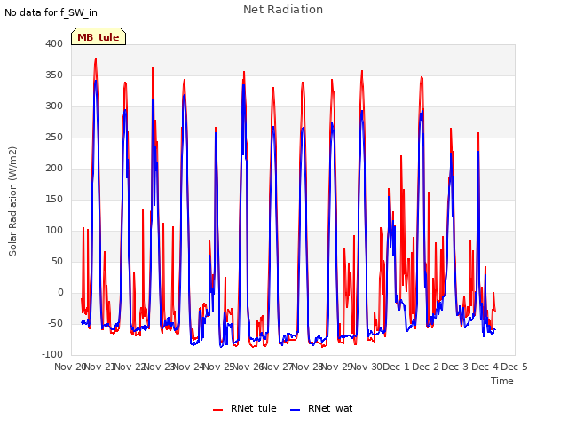This screenshot has width=568, height=426.
Task: Click the Dec 2 x-axis label
Action: point(426,367)
